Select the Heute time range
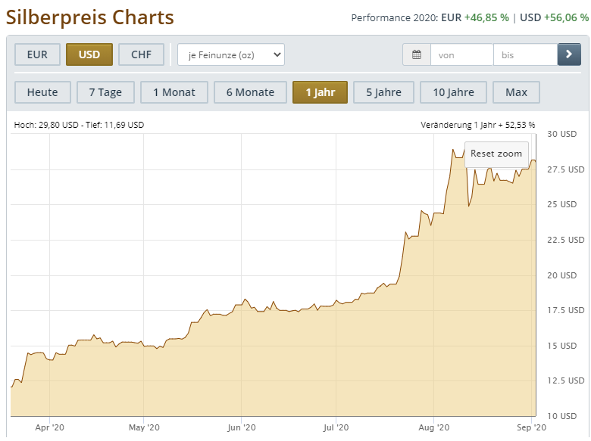Screen dimensions: 591x441 point(42,92)
